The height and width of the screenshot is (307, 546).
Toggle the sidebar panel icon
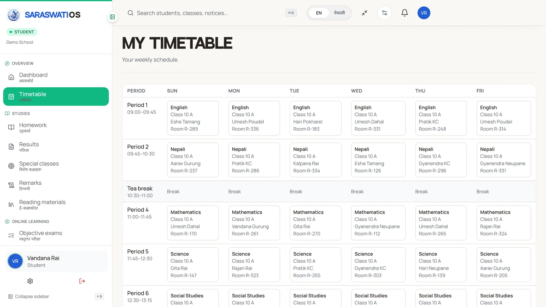click(x=112, y=17)
